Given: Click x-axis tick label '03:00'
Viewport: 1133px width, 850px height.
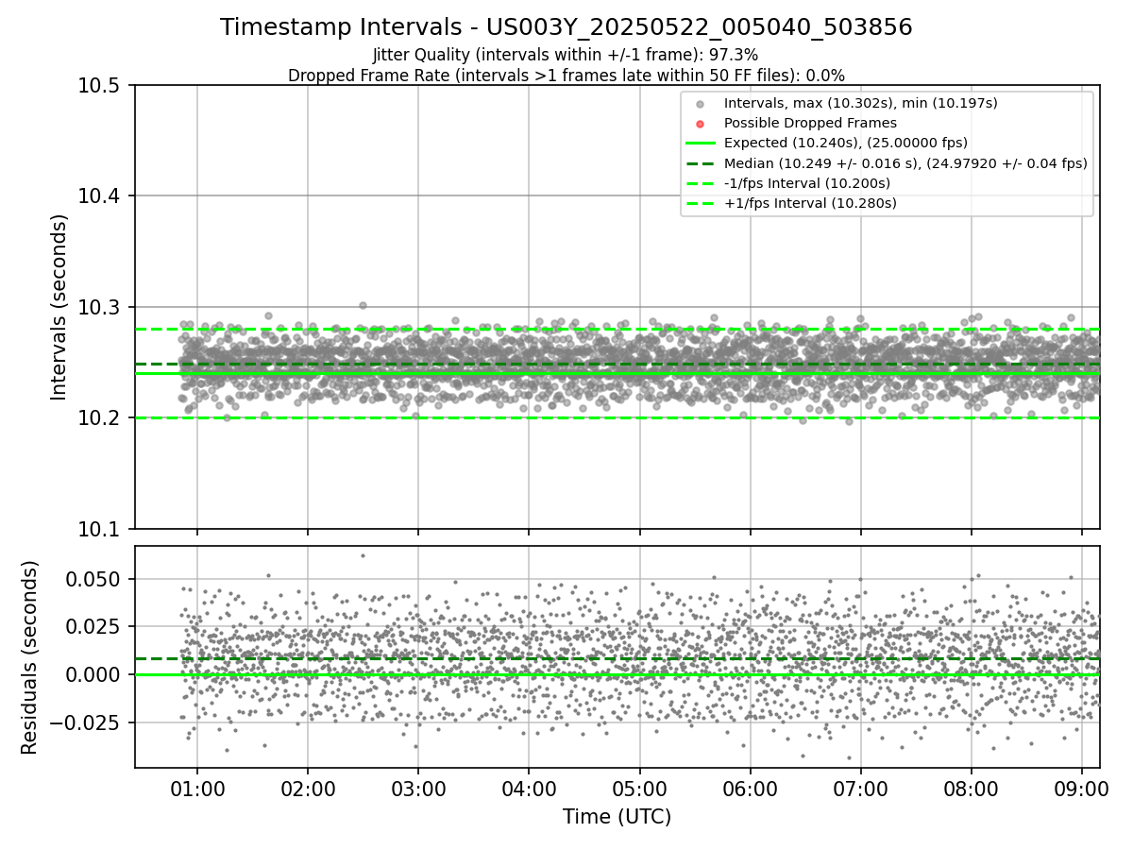Looking at the screenshot, I should coord(418,789).
